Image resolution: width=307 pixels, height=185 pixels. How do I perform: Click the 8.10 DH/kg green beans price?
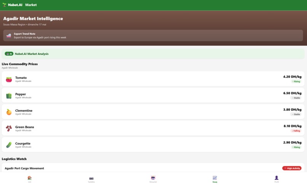pos(293,126)
